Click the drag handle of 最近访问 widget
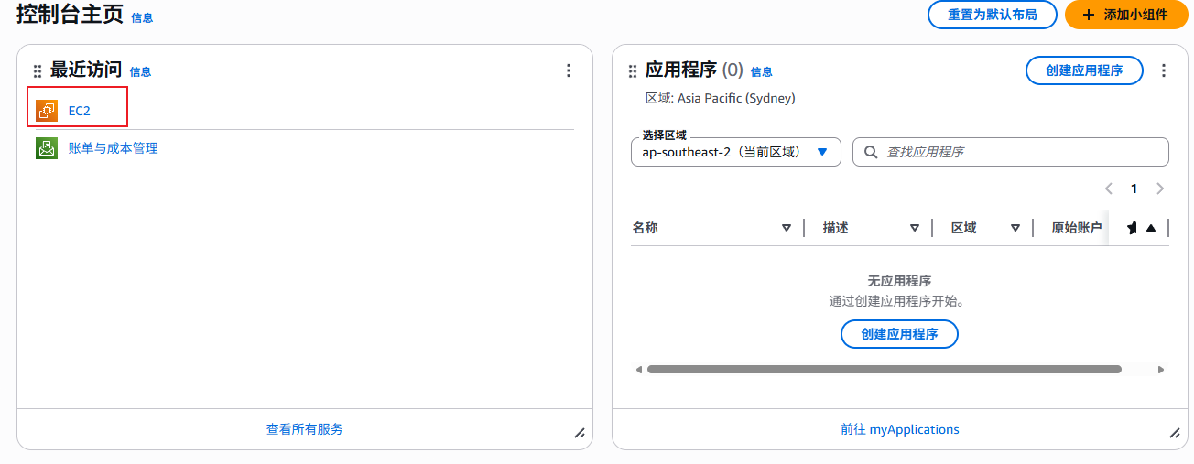The image size is (1194, 464). coord(38,70)
